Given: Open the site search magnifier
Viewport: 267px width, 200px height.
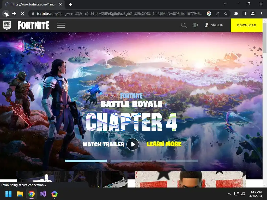Looking at the screenshot, I should pyautogui.click(x=184, y=25).
